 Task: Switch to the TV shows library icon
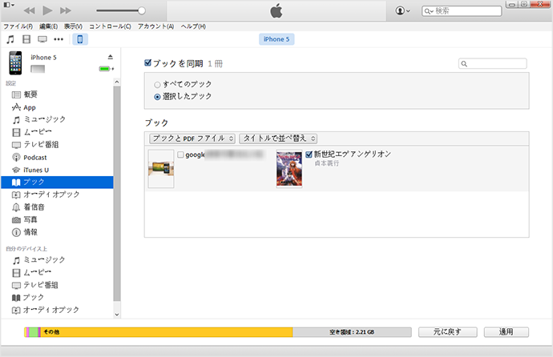click(x=42, y=39)
